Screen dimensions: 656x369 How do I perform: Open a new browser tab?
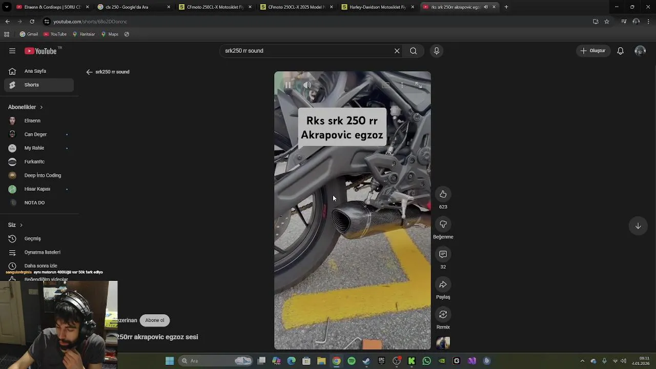click(x=506, y=7)
